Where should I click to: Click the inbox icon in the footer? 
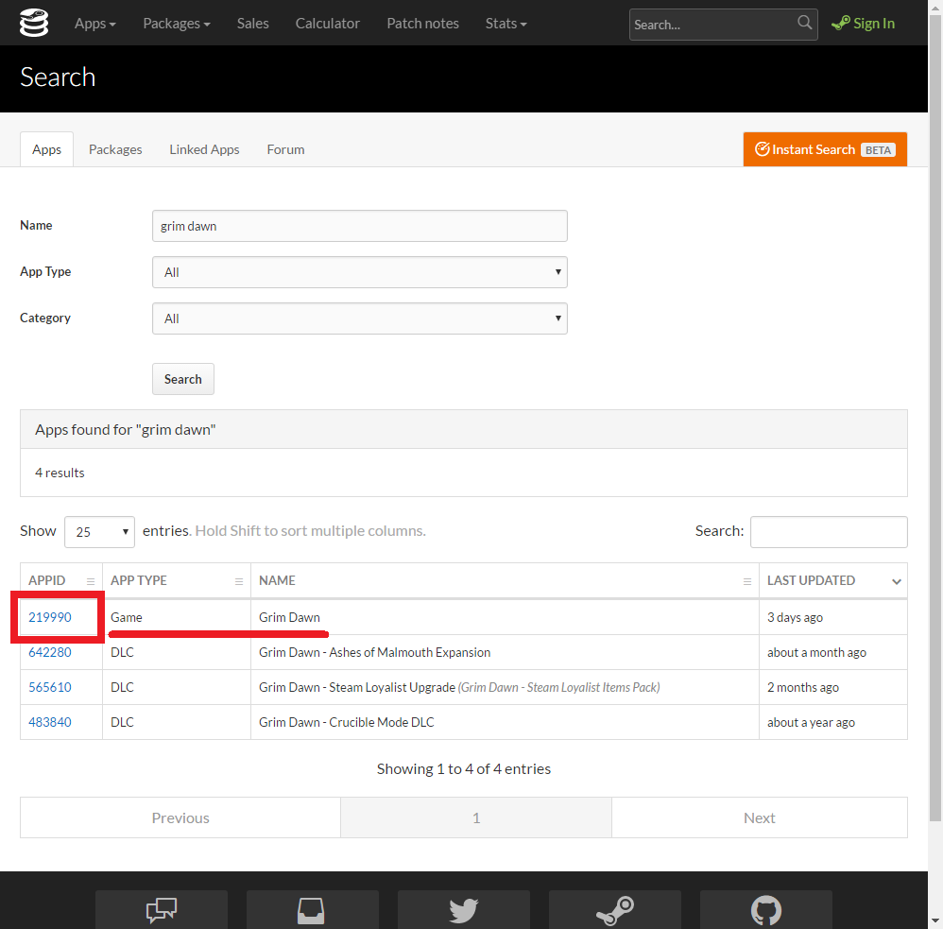click(312, 910)
